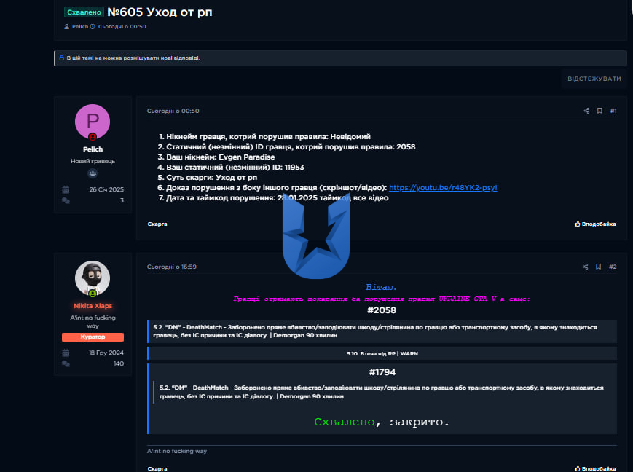The height and width of the screenshot is (472, 633).
Task: Open Nikita Xlaps avatar
Action: pyautogui.click(x=93, y=278)
